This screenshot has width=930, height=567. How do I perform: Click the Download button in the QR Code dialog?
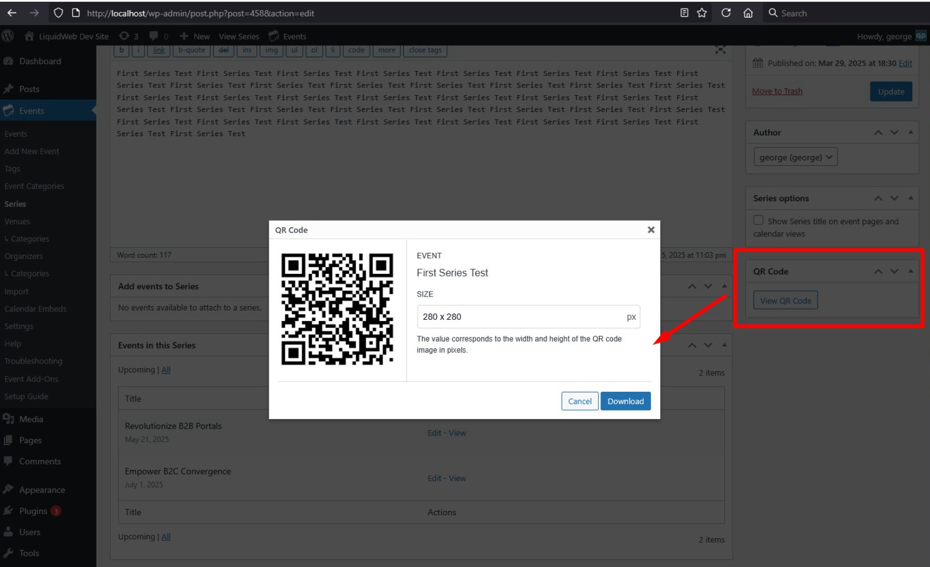pos(625,401)
